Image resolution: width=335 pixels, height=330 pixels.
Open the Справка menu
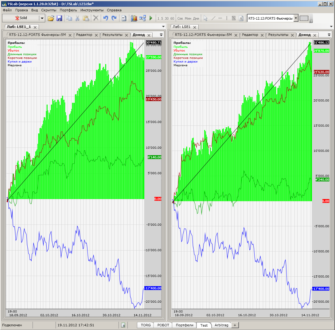pyautogui.click(x=114, y=10)
